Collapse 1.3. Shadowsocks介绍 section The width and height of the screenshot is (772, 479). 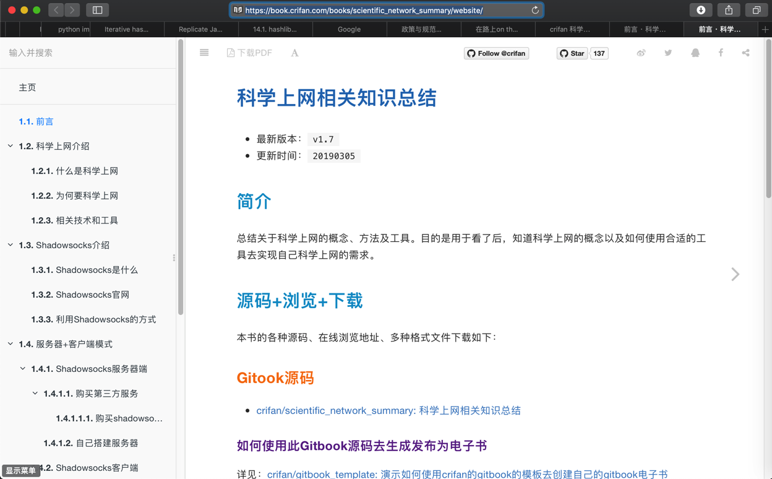point(11,245)
